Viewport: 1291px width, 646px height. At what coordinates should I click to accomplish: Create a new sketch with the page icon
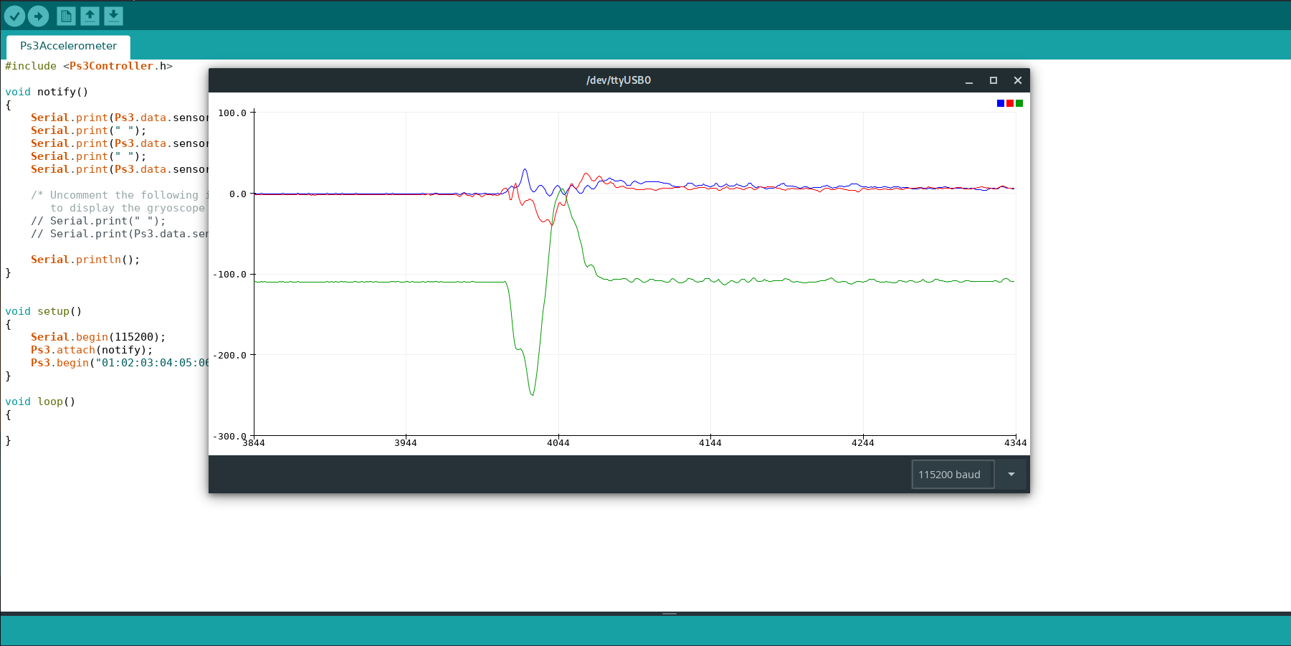click(66, 16)
